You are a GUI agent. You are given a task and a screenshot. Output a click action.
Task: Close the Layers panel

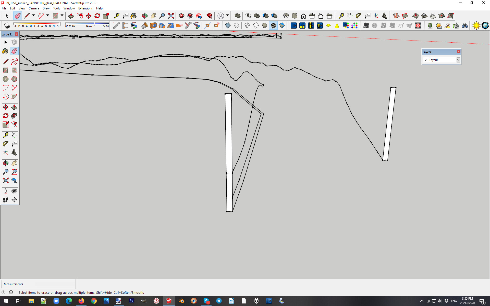tap(459, 52)
